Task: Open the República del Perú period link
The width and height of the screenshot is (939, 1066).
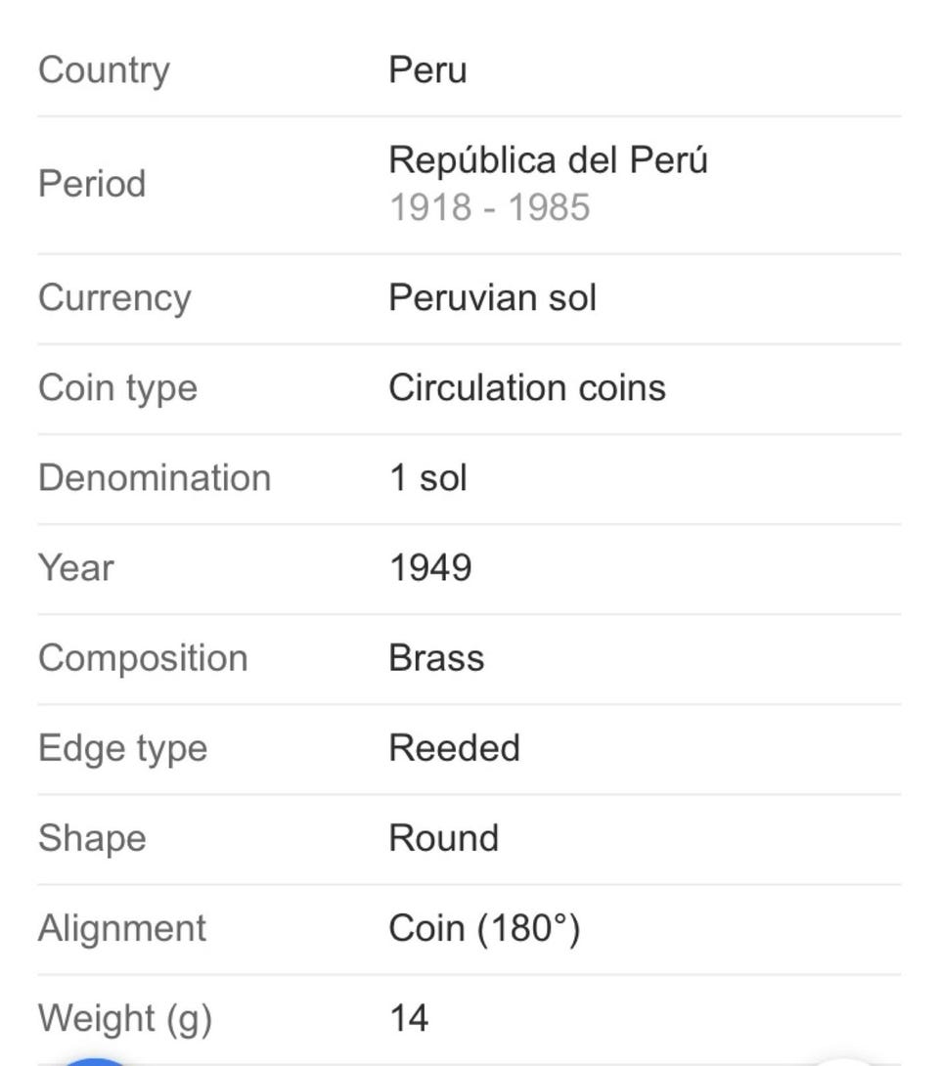Action: [548, 159]
